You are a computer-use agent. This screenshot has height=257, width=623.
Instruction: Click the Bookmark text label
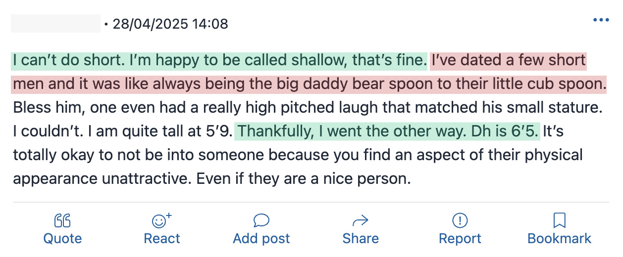click(560, 239)
